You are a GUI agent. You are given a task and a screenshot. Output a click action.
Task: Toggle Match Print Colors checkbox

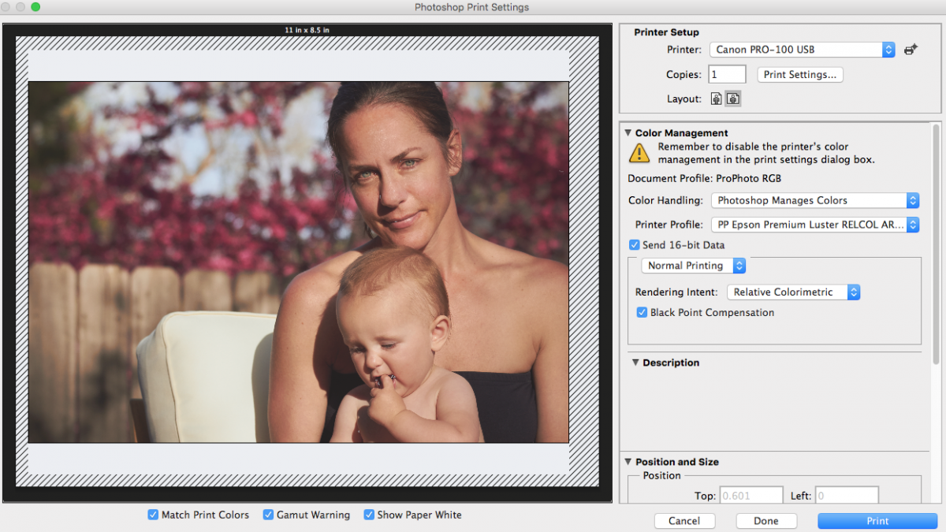pyautogui.click(x=153, y=515)
